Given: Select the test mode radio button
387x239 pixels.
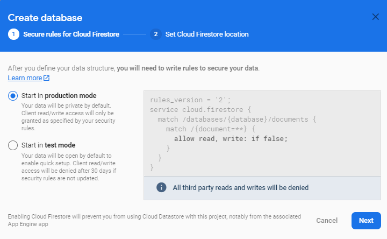Looking at the screenshot, I should [13, 145].
